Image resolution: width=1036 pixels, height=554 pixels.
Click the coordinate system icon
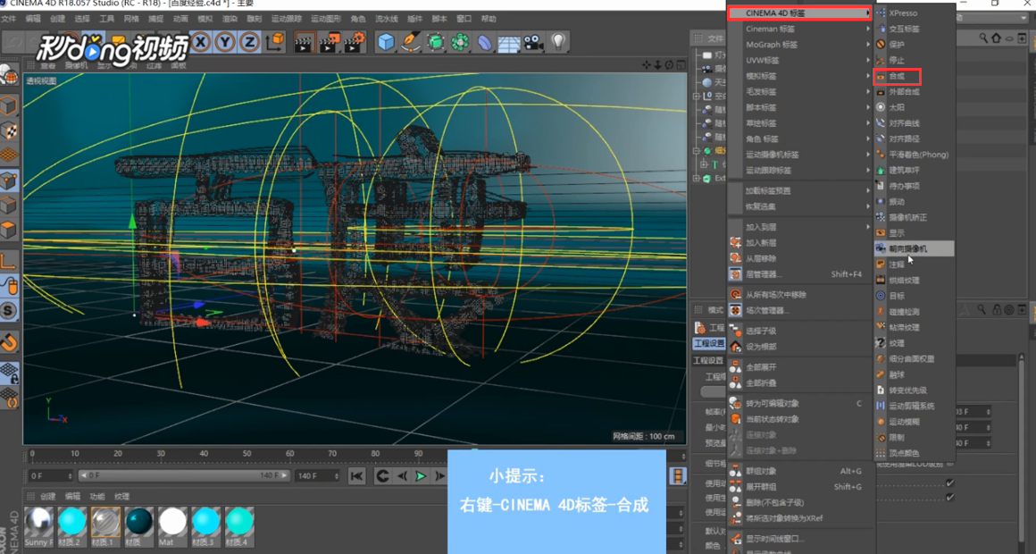[275, 42]
